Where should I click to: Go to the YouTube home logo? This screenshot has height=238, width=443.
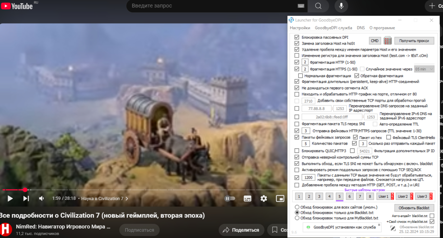pos(17,6)
